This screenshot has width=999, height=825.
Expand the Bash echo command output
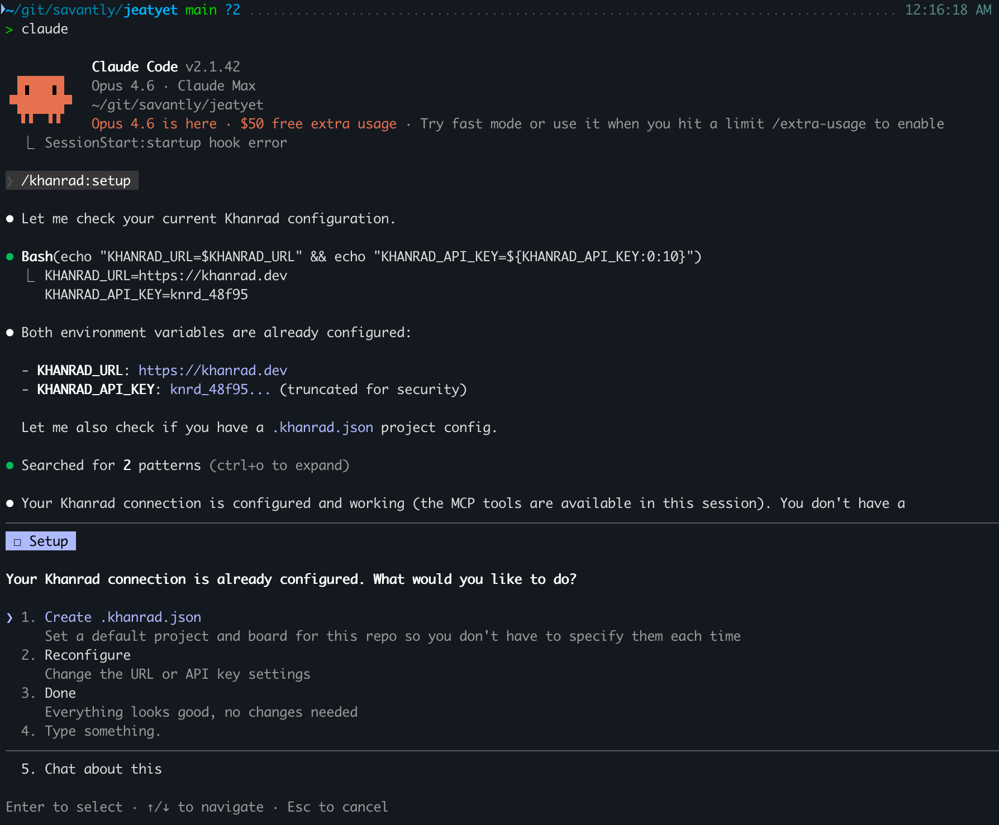(361, 257)
